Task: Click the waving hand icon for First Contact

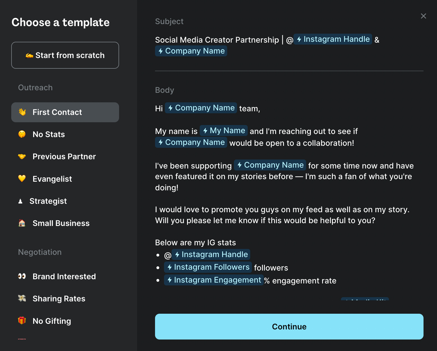Action: (22, 112)
